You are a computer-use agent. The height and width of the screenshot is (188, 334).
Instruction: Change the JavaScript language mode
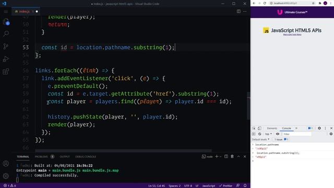(209, 186)
